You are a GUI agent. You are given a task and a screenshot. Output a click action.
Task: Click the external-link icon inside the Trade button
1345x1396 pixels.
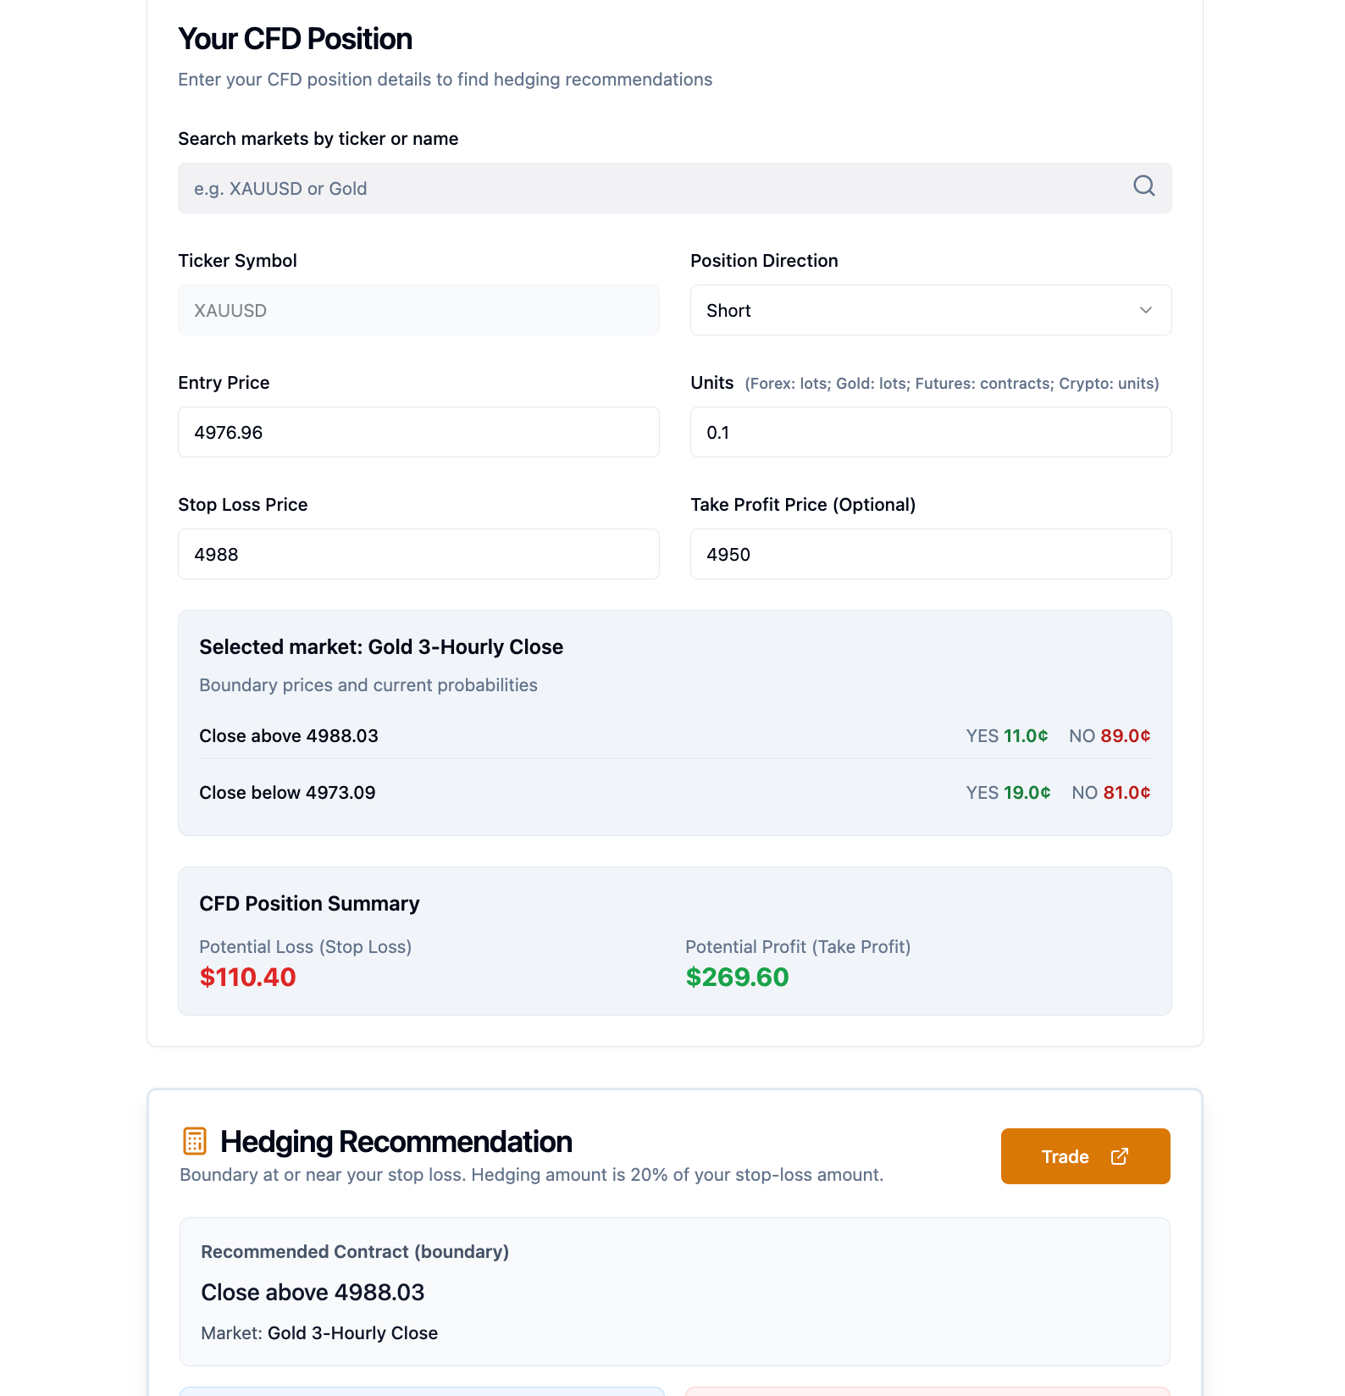pyautogui.click(x=1120, y=1155)
